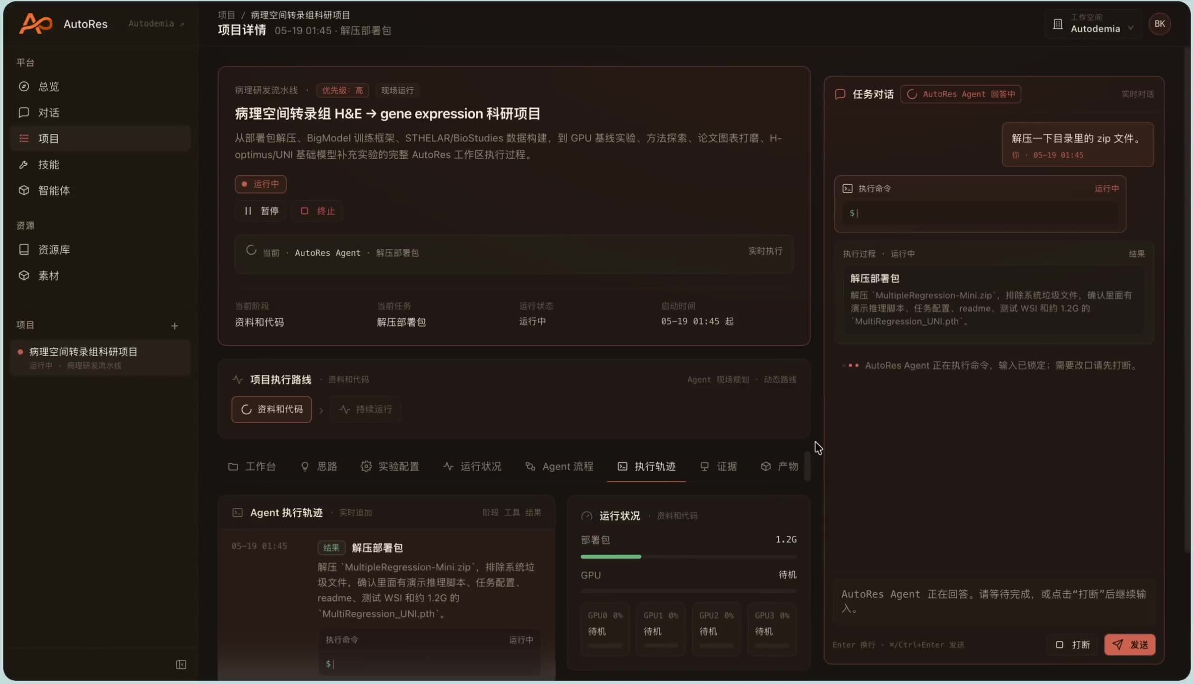The width and height of the screenshot is (1194, 684).
Task: Switch to the 证据 tab
Action: [x=718, y=466]
